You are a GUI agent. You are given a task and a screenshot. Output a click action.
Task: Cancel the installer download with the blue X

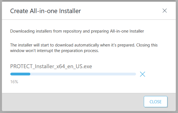click(x=143, y=74)
